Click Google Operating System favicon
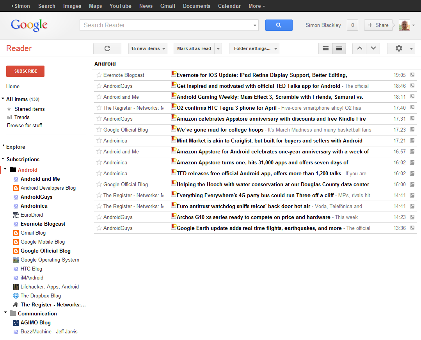 16,260
